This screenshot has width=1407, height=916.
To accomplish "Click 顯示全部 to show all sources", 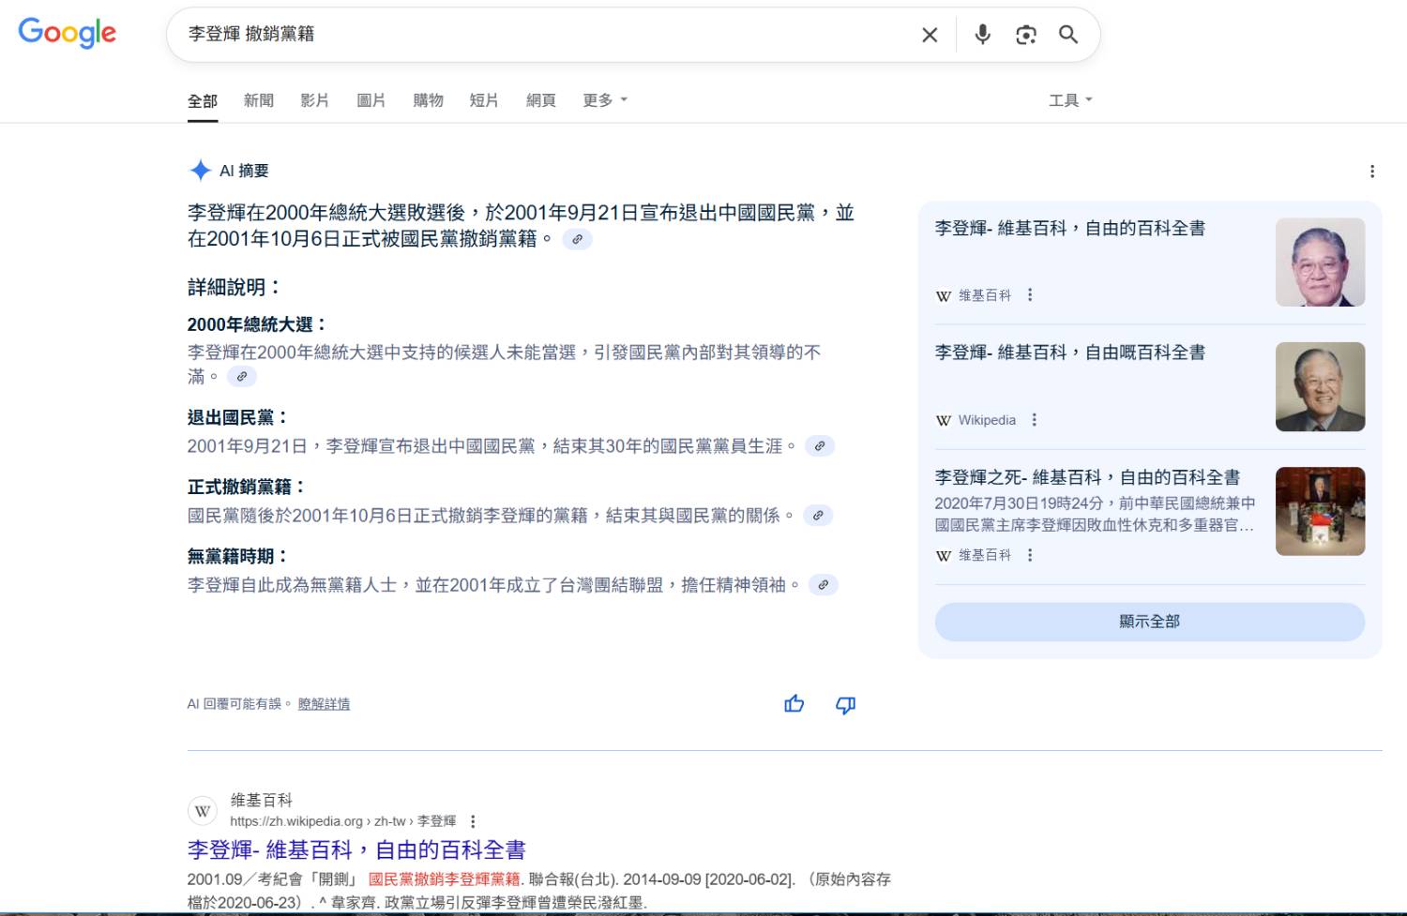I will pos(1150,622).
